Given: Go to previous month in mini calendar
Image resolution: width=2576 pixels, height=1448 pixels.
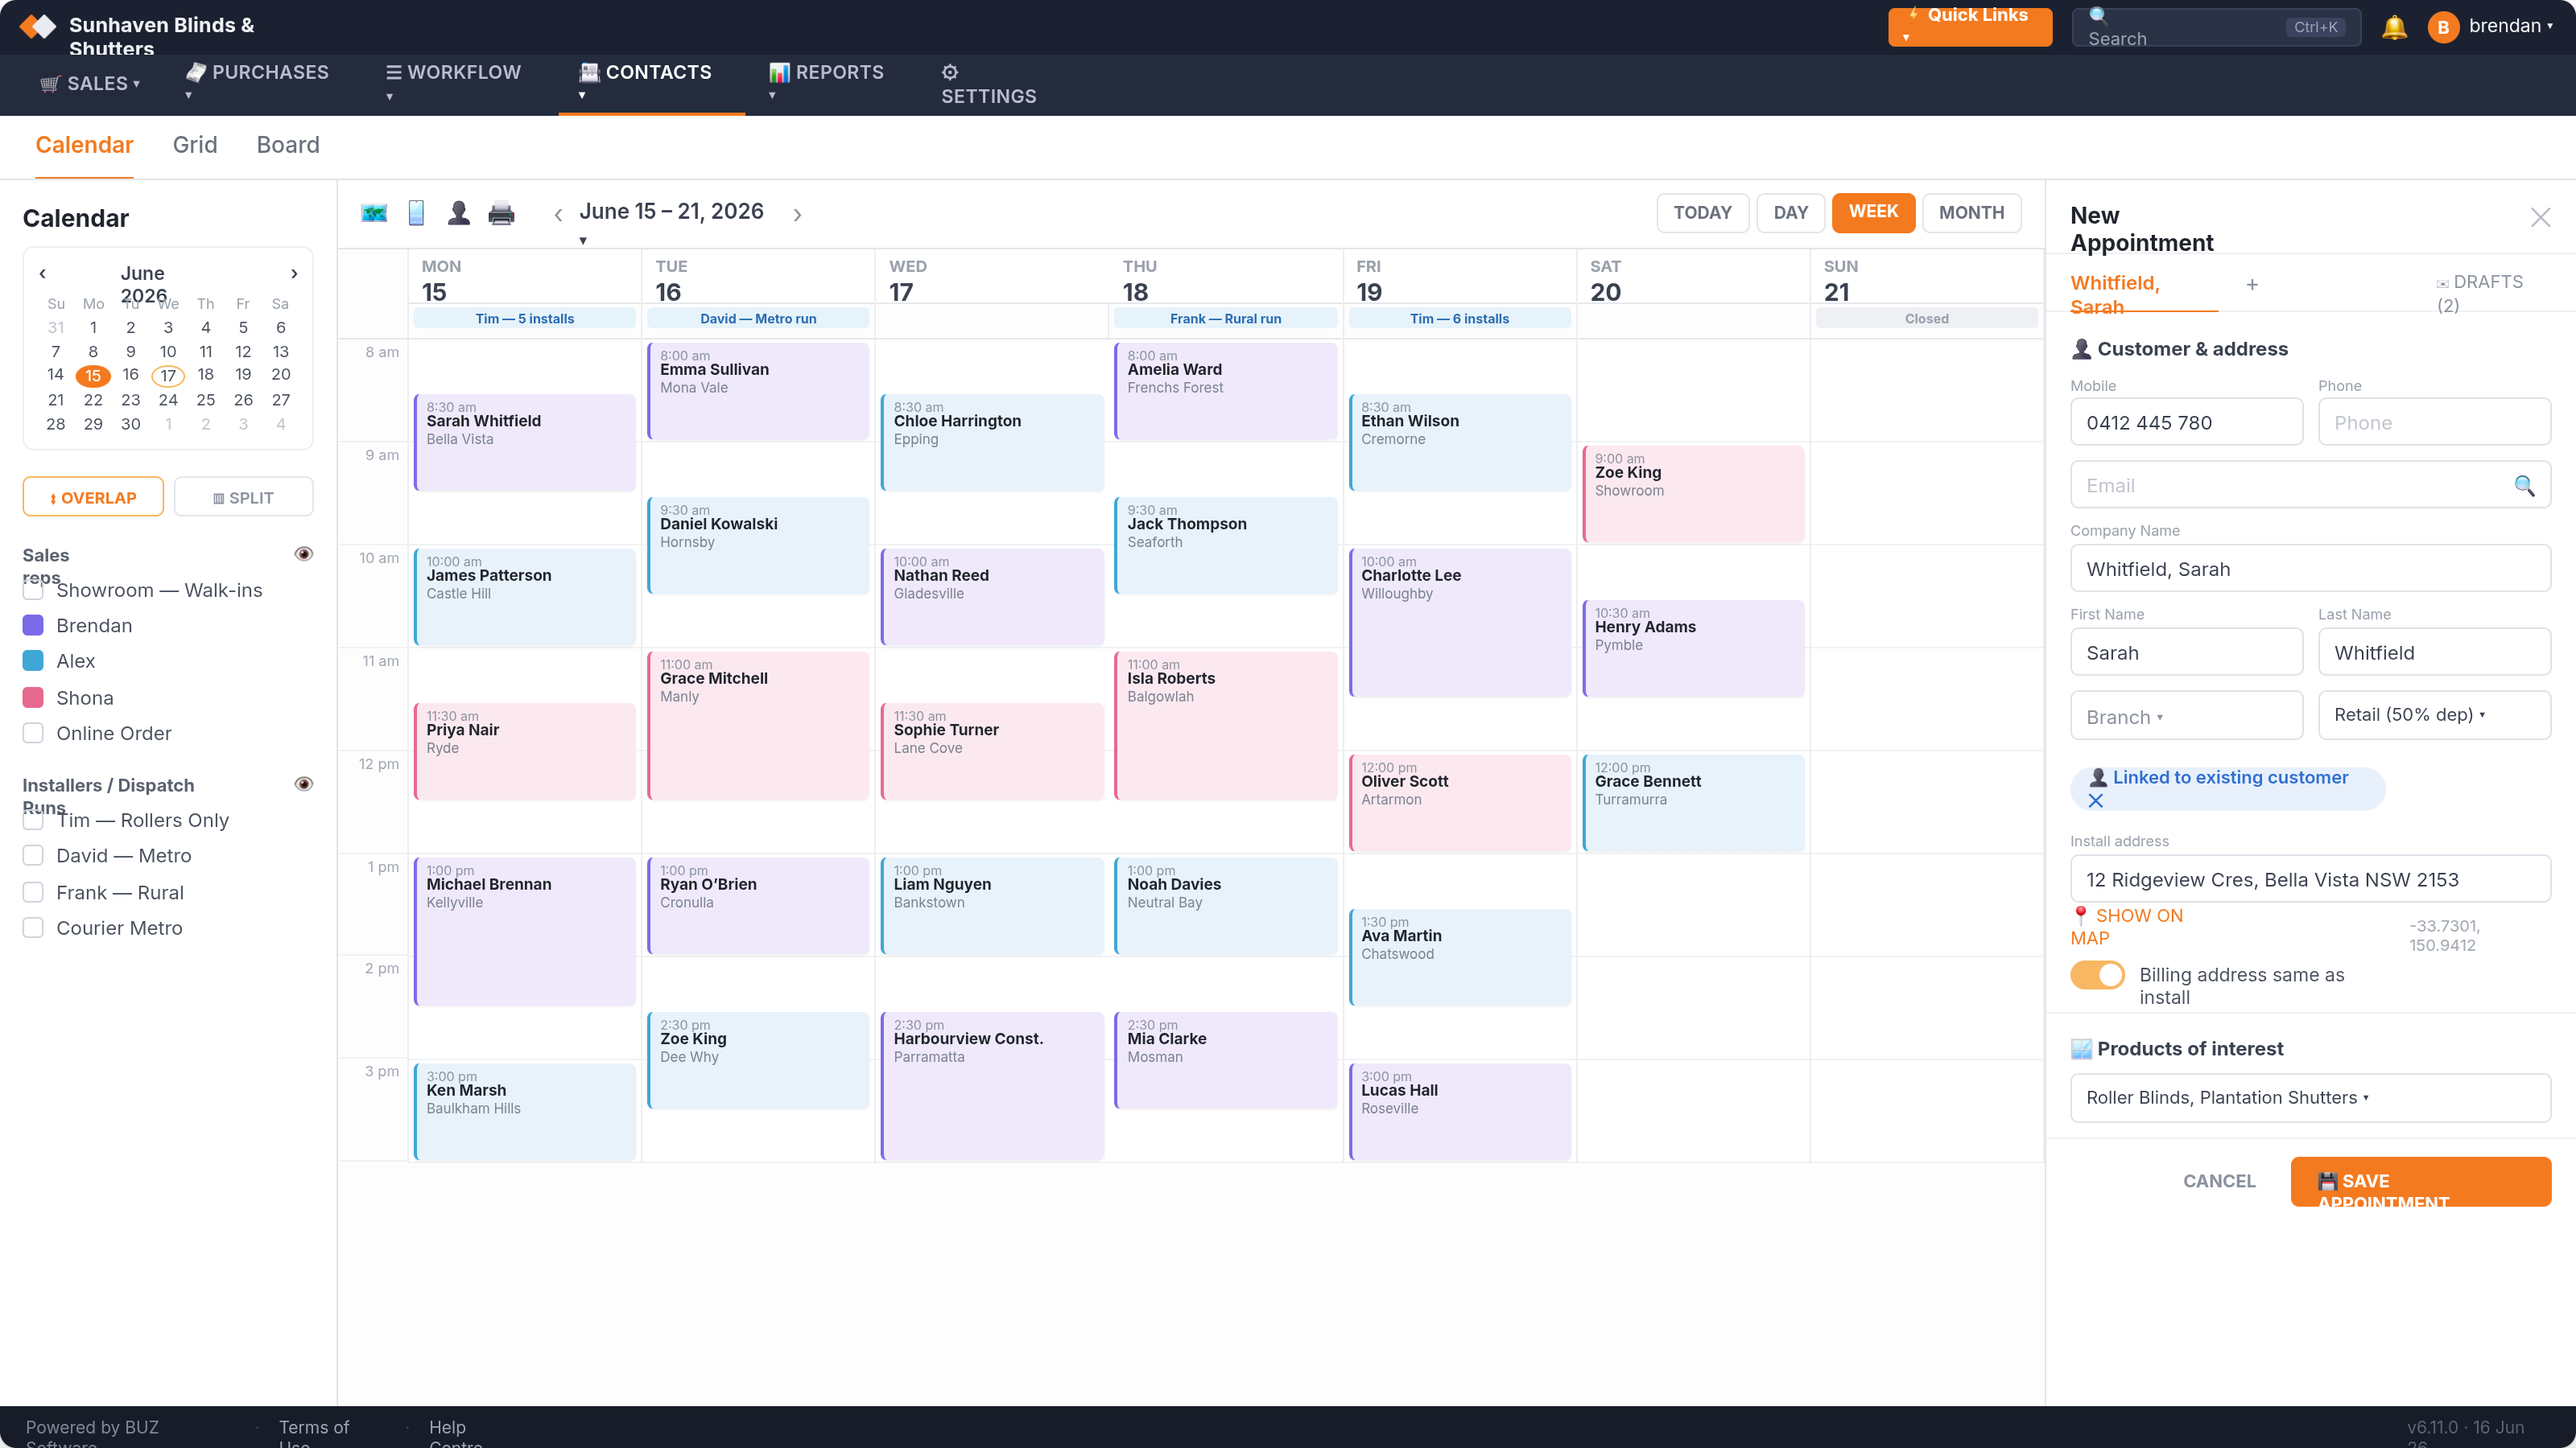Looking at the screenshot, I should click(x=42, y=273).
